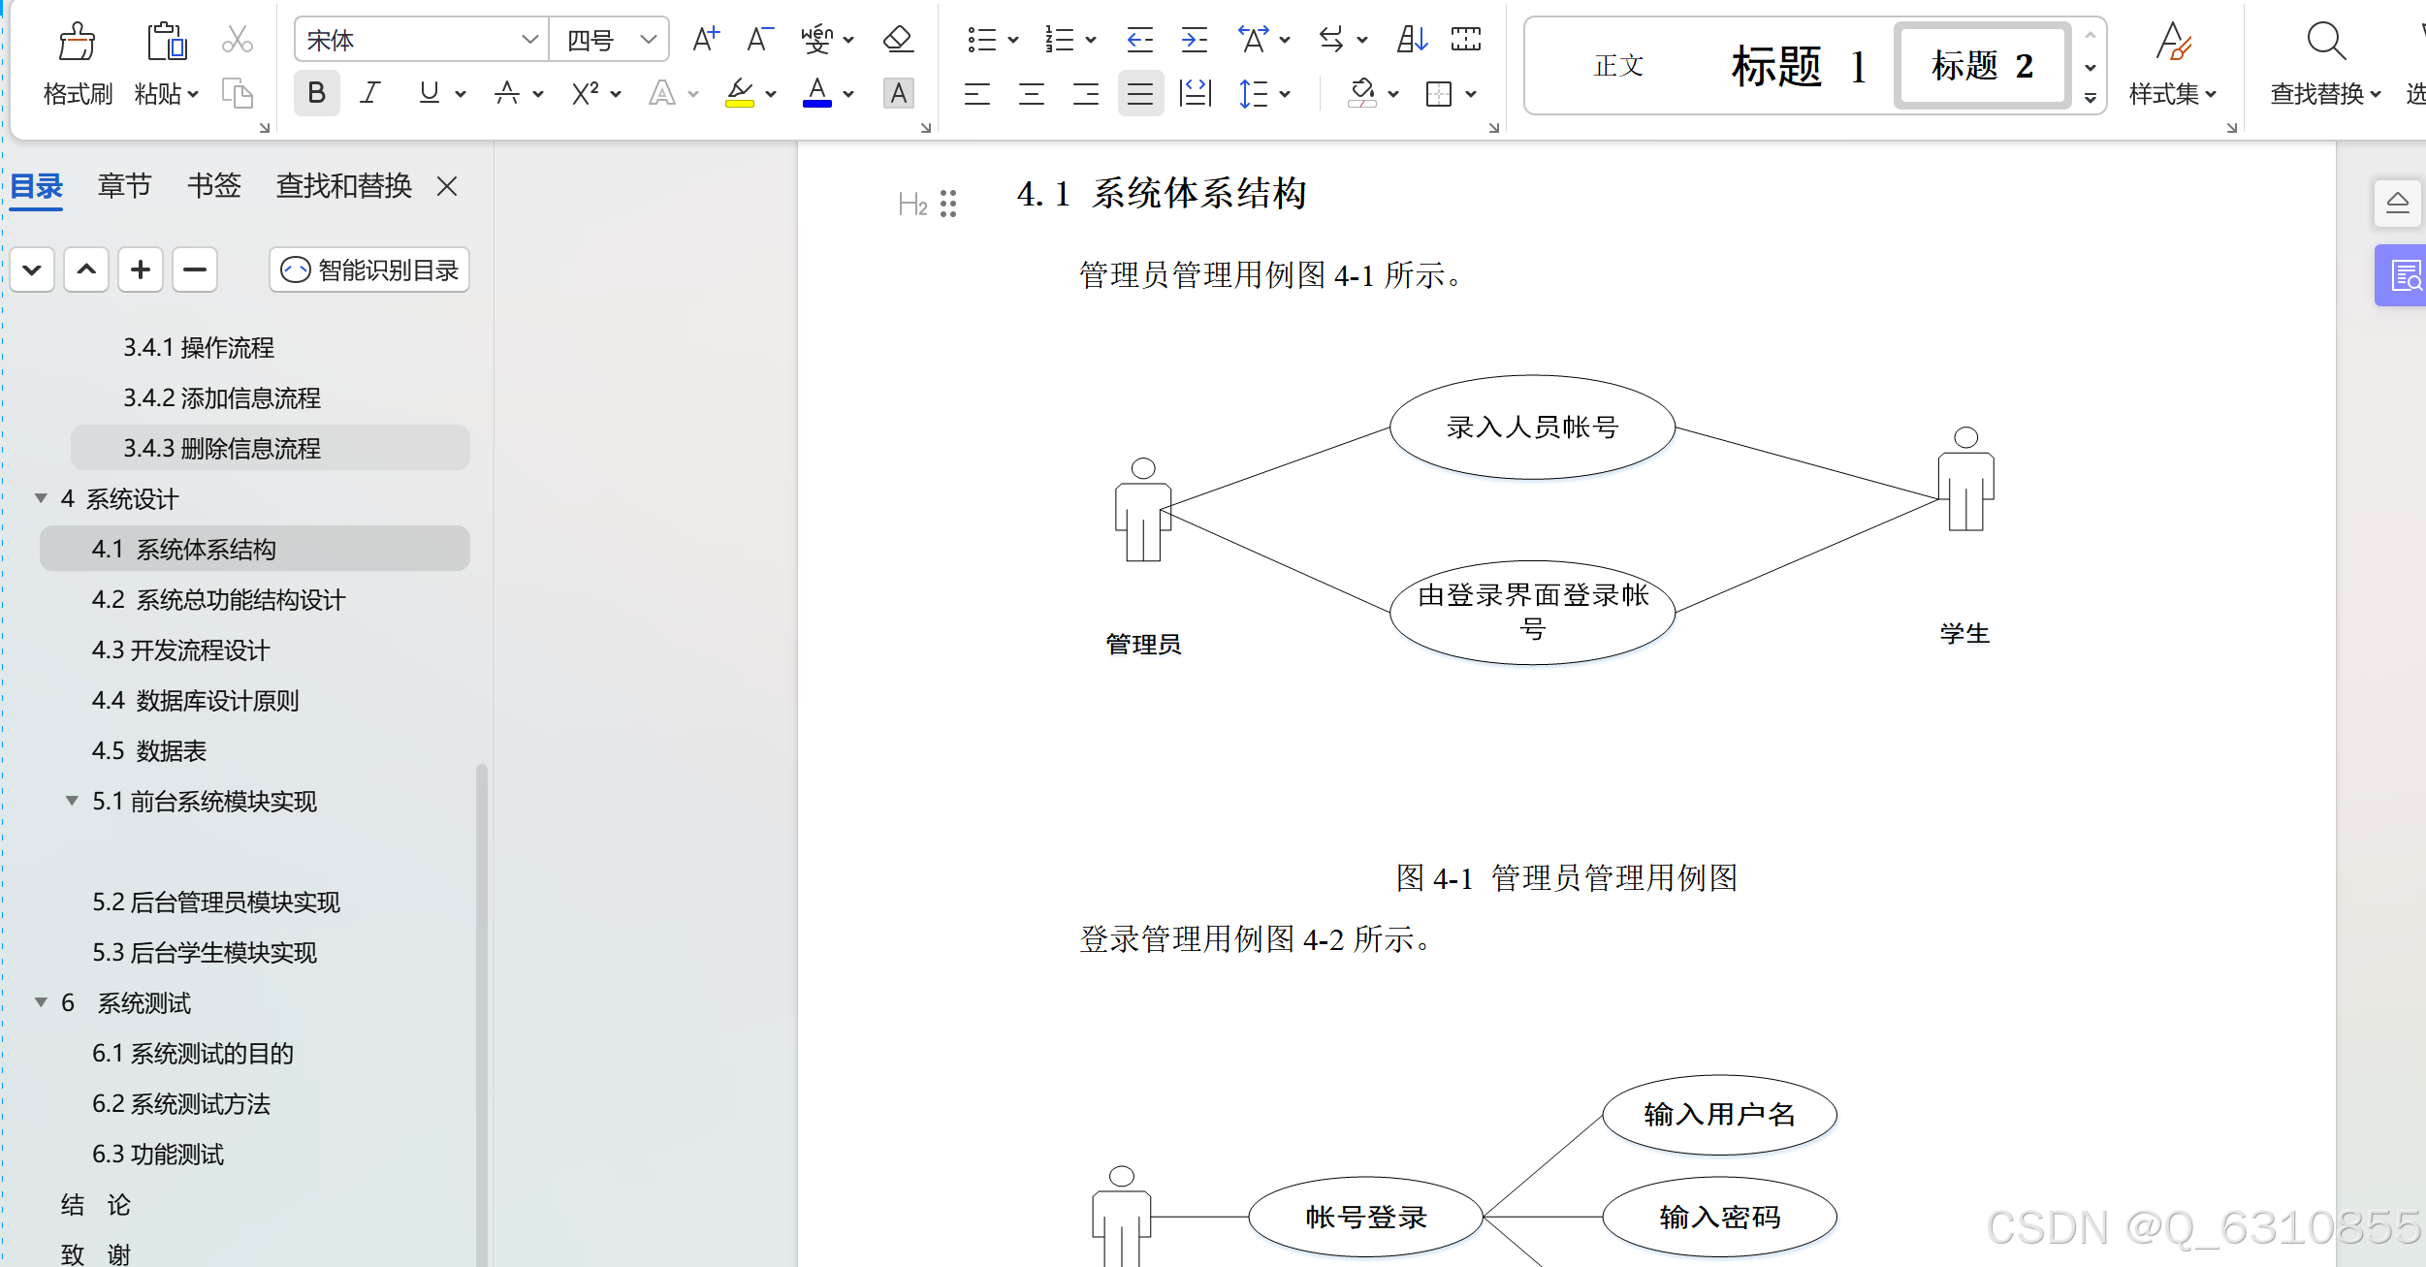Collapse the '4 系统设计' tree node
Screen dimensions: 2426x1267
tap(41, 498)
